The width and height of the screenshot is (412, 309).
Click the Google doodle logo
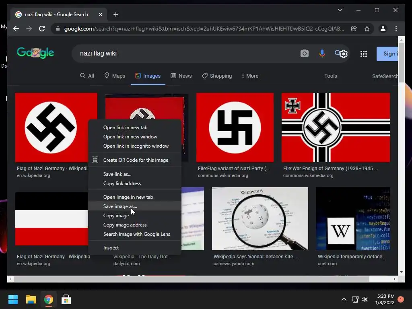[x=35, y=53]
